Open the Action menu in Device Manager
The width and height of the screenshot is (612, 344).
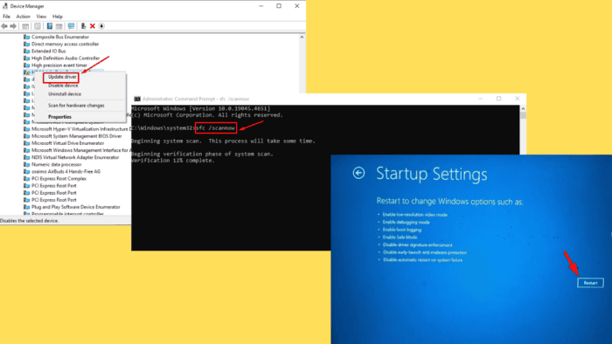pyautogui.click(x=23, y=17)
